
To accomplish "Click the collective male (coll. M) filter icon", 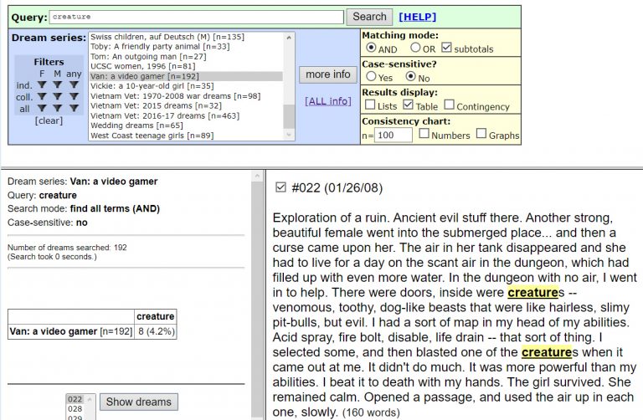I will point(55,96).
